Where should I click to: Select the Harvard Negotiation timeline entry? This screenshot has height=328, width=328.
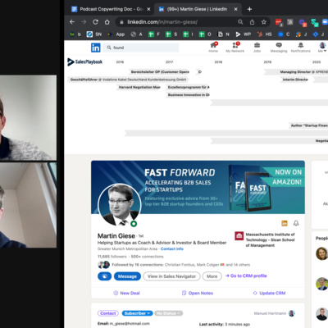click(139, 87)
